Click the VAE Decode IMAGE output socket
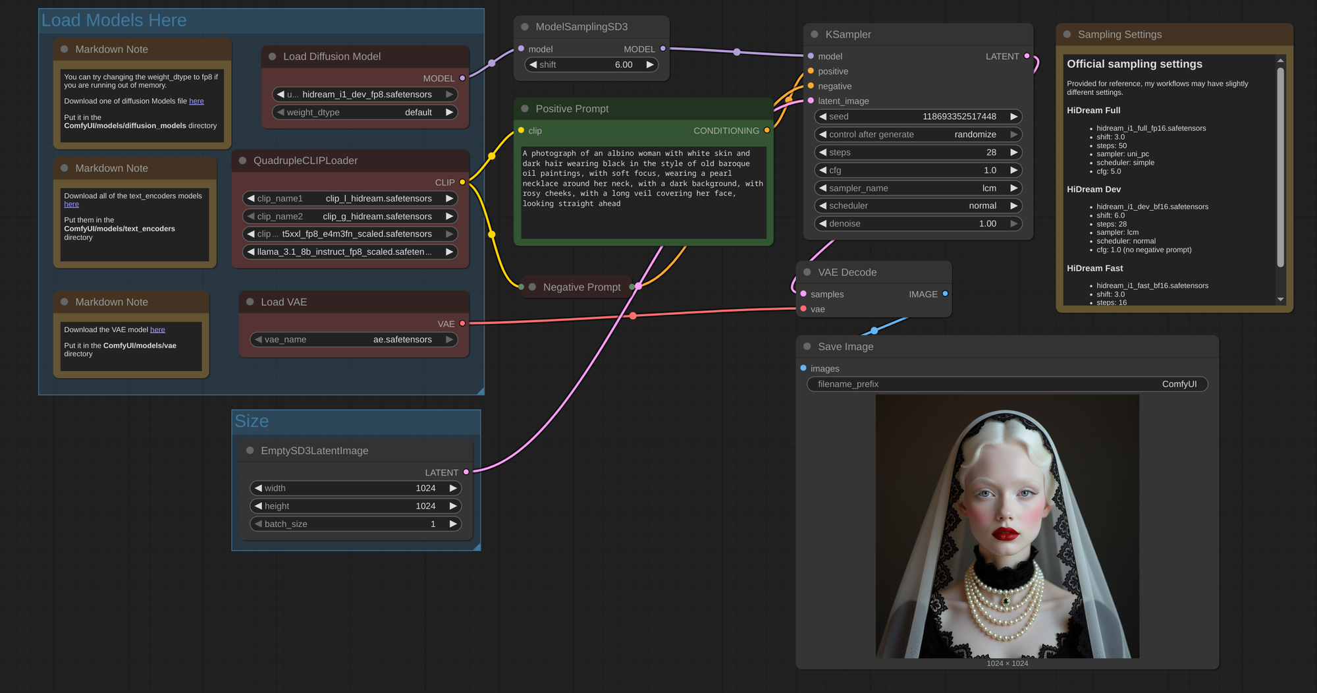Image resolution: width=1317 pixels, height=693 pixels. tap(945, 294)
